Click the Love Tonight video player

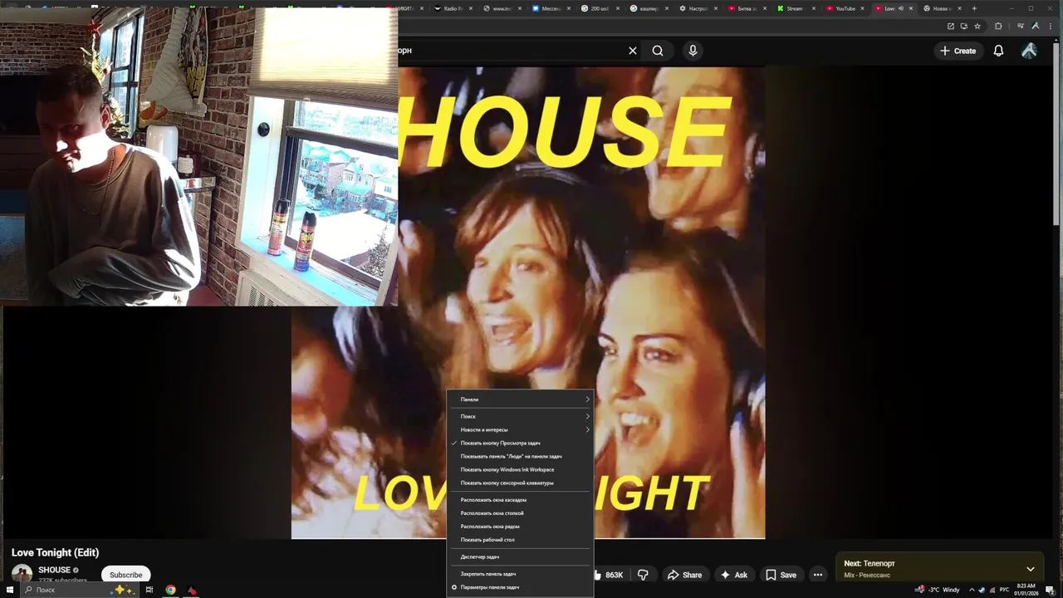[x=528, y=302]
